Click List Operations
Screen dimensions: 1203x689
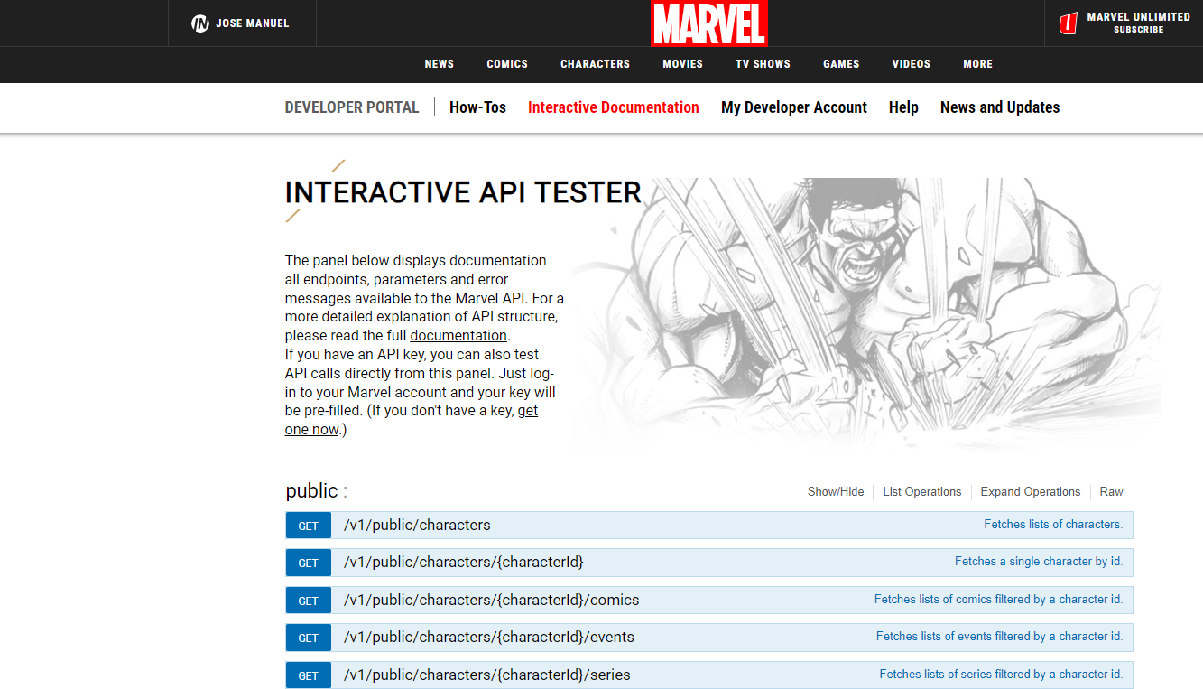tap(922, 492)
